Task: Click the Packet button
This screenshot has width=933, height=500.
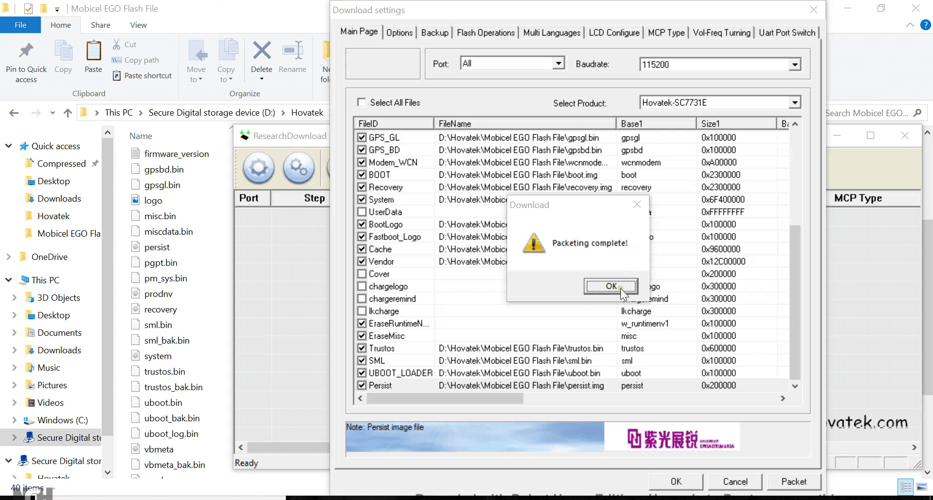Action: tap(793, 482)
